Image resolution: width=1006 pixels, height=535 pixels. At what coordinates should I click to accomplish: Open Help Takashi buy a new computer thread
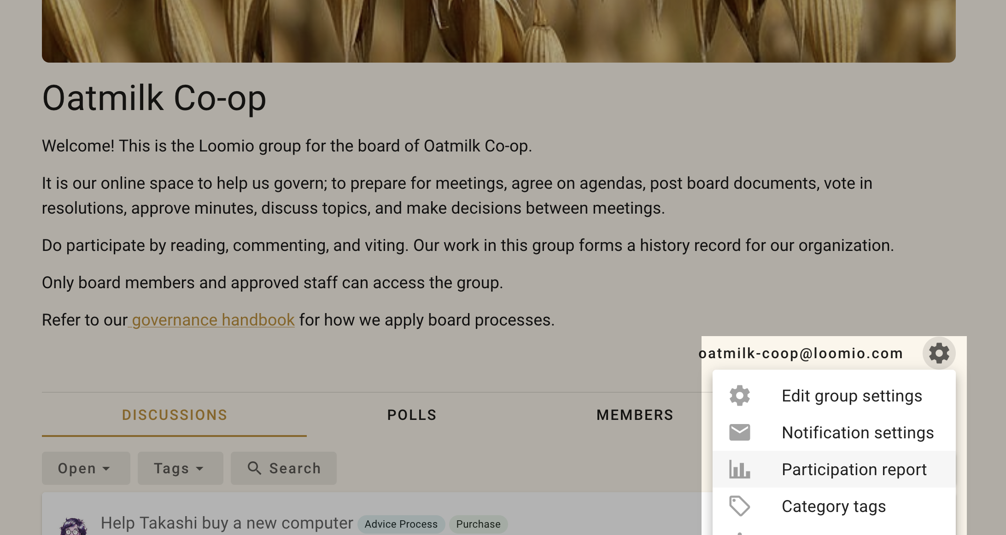pyautogui.click(x=227, y=523)
